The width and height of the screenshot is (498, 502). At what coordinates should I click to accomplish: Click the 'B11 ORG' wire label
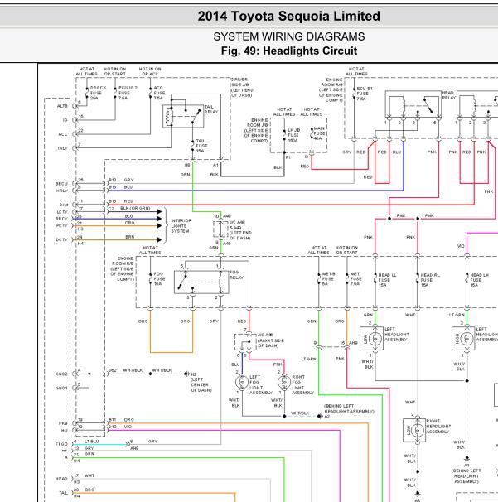tap(121, 420)
